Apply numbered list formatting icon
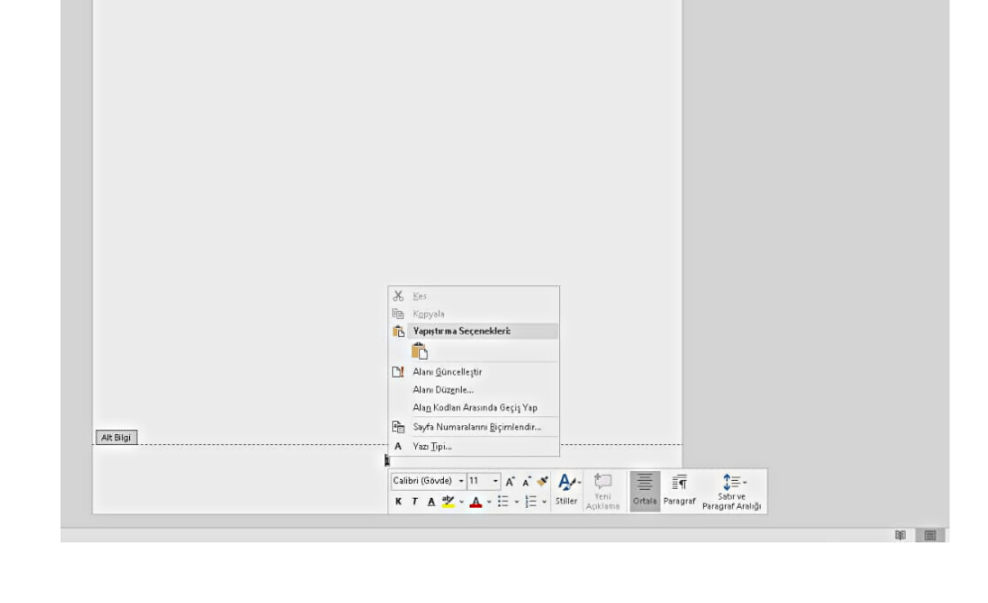The image size is (988, 603). tap(532, 500)
